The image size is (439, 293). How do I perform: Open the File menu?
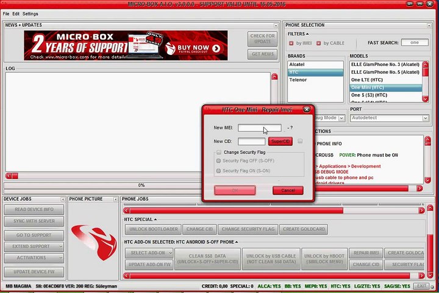click(x=6, y=14)
